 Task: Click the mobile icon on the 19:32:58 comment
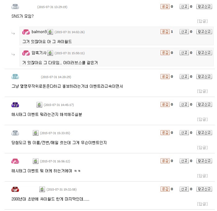[x=42, y=189]
